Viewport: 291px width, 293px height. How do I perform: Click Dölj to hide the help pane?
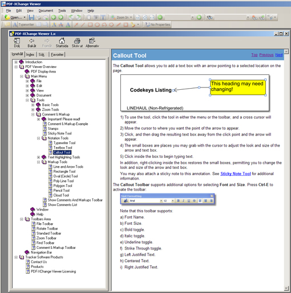click(x=17, y=42)
